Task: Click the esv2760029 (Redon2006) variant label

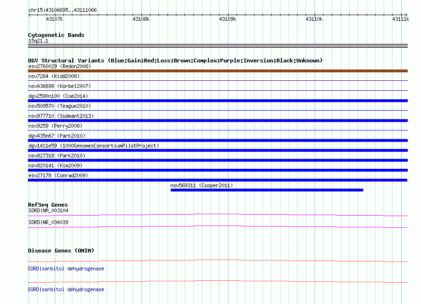Action: coord(60,66)
